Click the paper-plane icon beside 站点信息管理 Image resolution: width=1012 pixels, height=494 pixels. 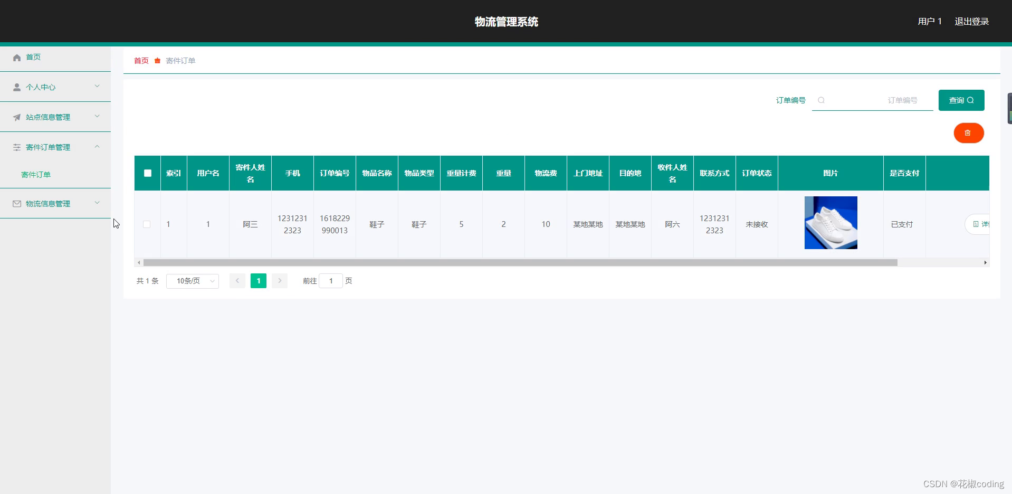point(17,118)
